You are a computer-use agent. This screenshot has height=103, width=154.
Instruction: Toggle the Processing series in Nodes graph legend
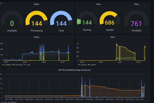point(19,65)
